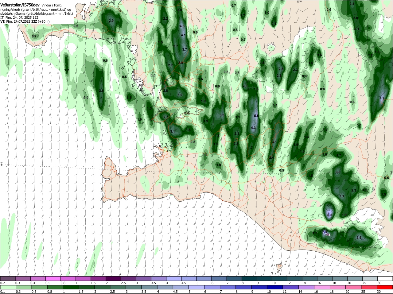Click the 4.1 precipitation value
Viewport: 393px width, 294px height.
[x=183, y=35]
